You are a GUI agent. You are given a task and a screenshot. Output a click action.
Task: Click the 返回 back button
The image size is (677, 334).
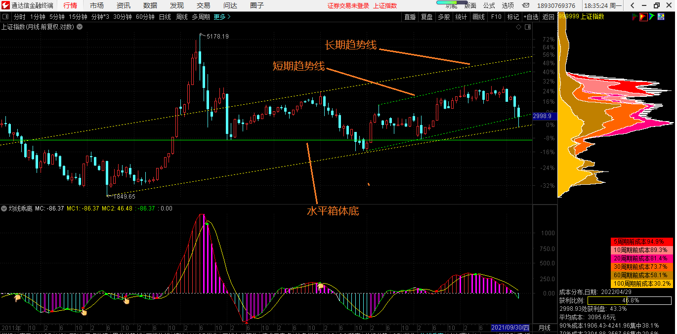point(549,16)
